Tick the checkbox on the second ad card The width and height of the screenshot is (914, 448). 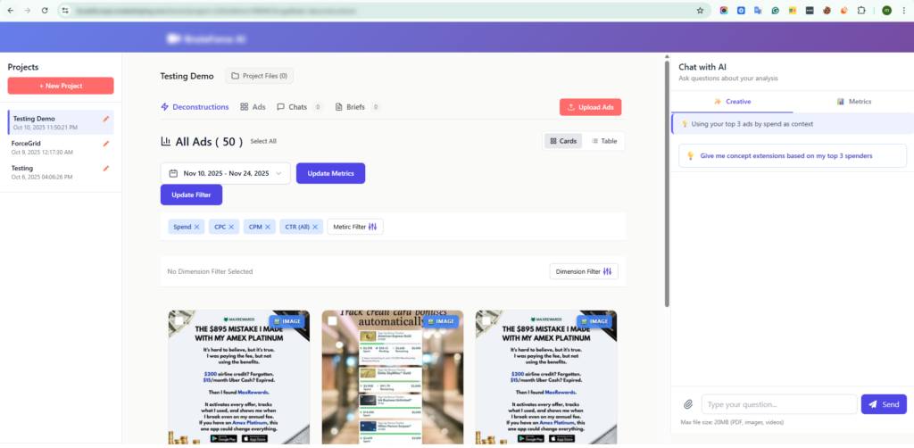(333, 320)
